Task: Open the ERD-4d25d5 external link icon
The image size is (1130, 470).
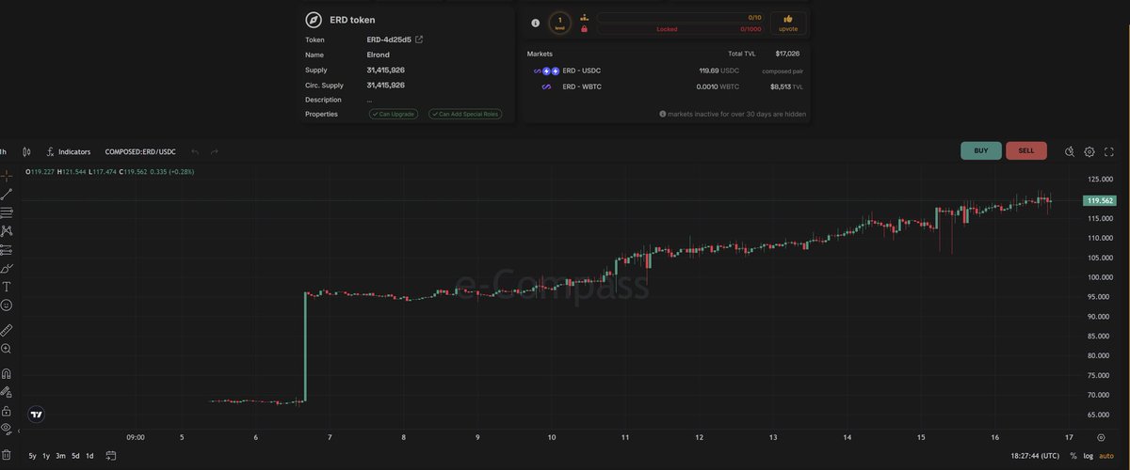Action: click(x=419, y=39)
